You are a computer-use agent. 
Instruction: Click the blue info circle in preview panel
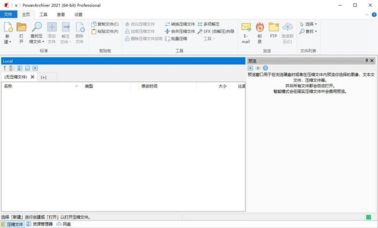point(265,68)
